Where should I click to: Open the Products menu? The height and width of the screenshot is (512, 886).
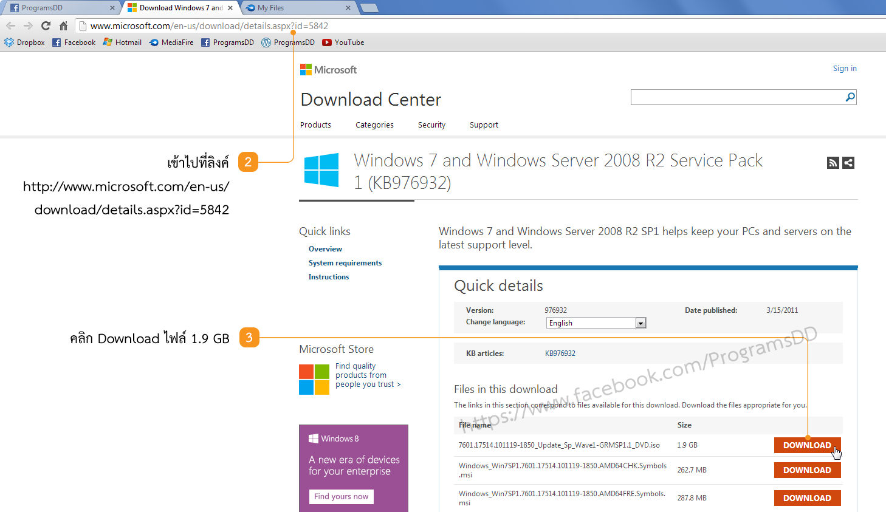tap(315, 125)
